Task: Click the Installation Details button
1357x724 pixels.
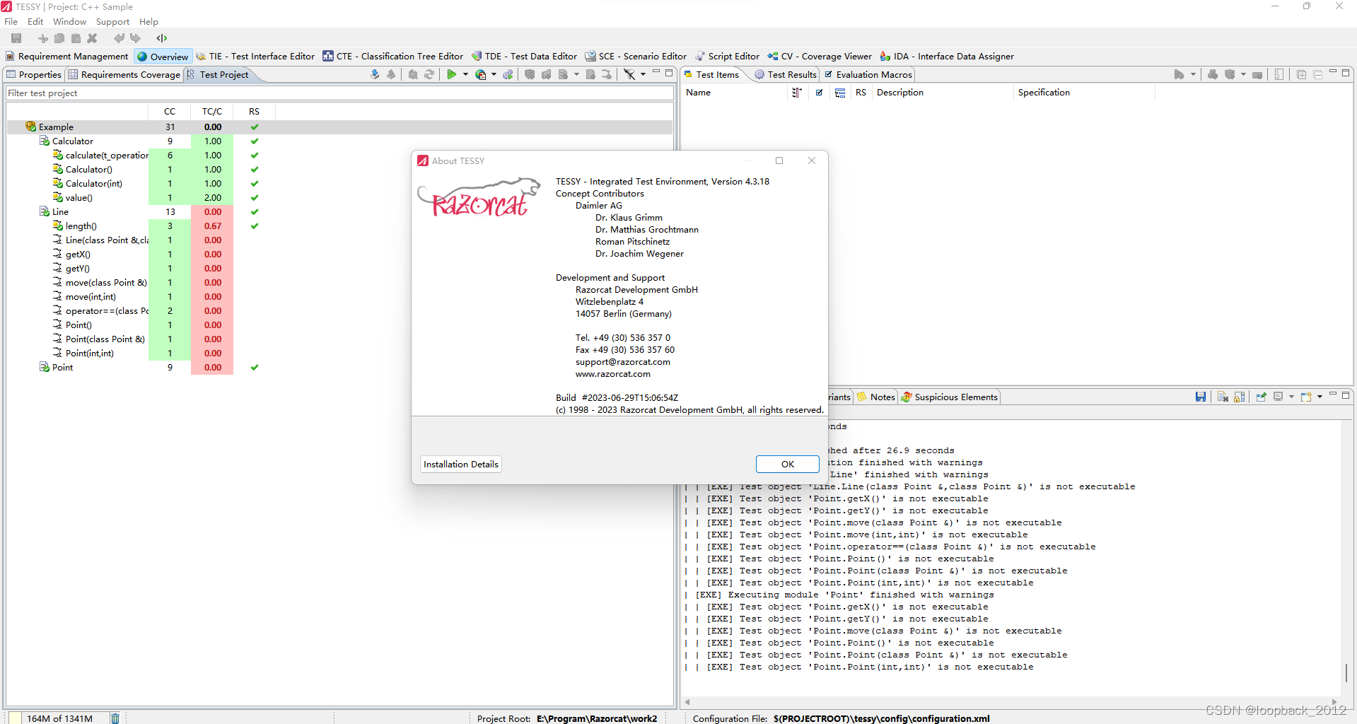Action: [x=461, y=464]
